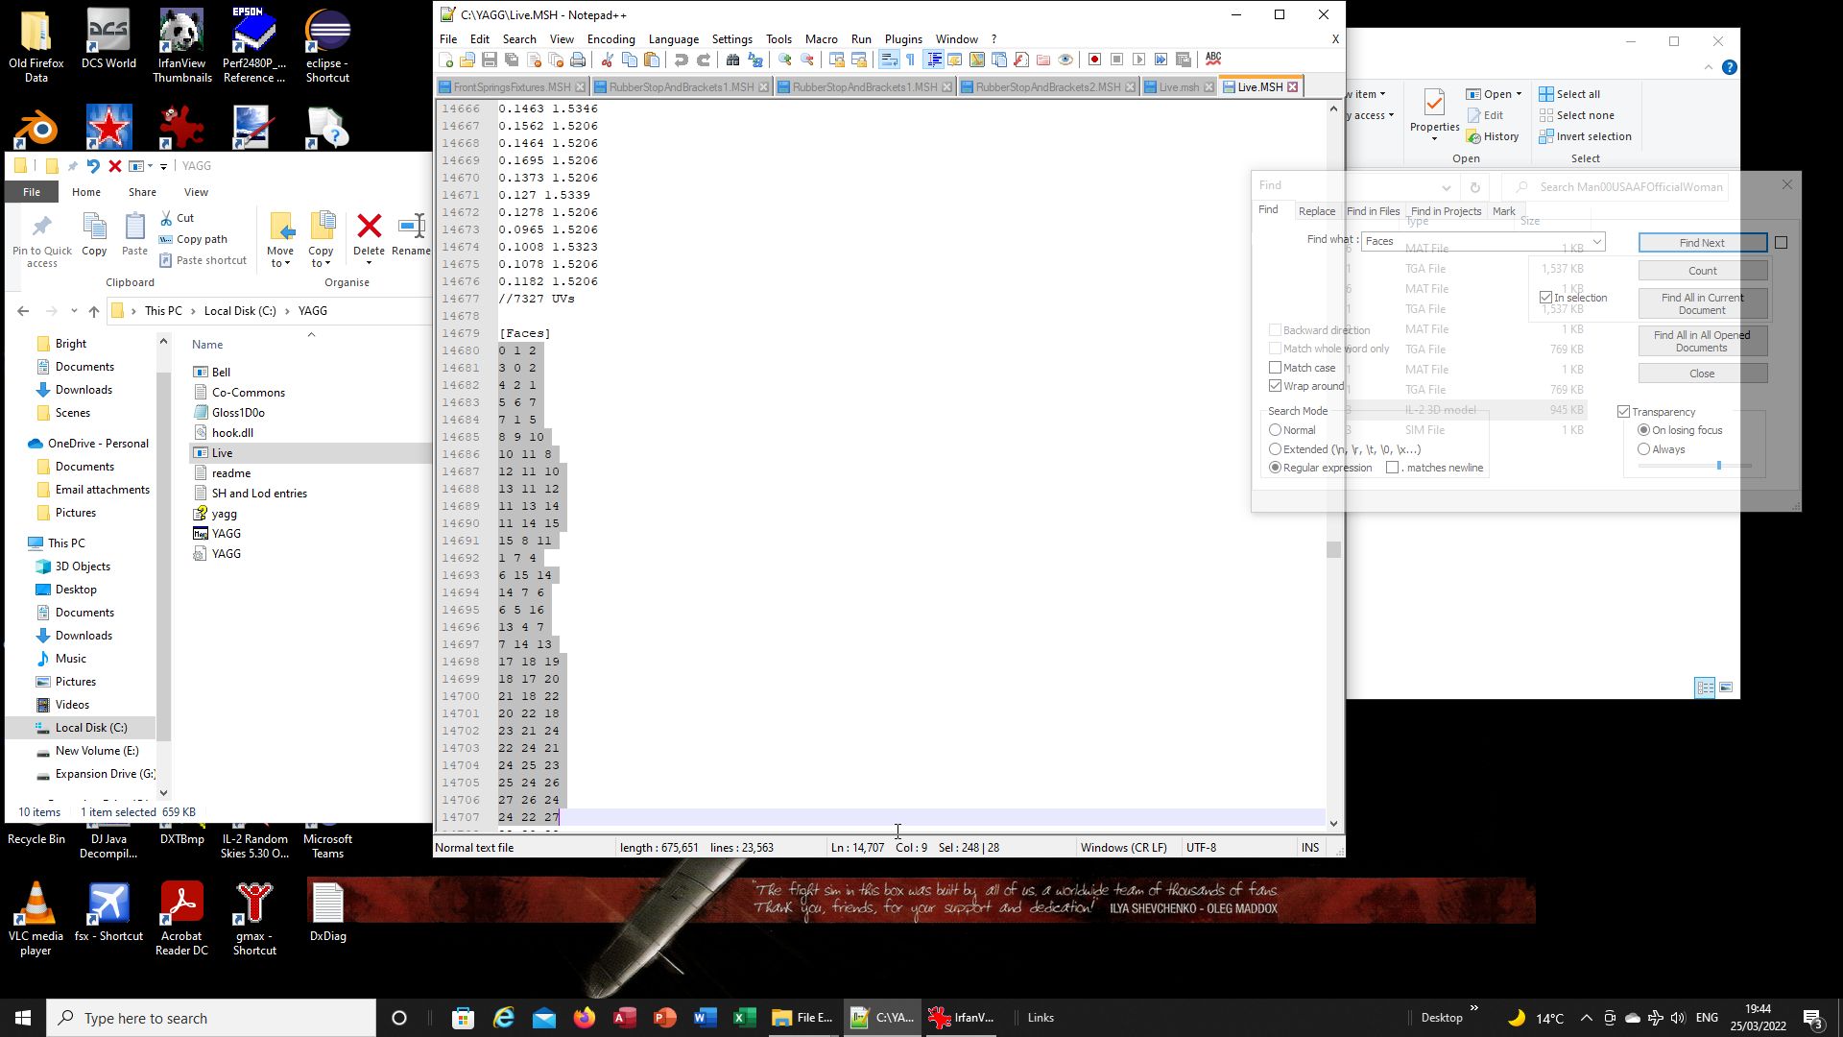Enable the Match case checkbox
Viewport: 1843px width, 1037px height.
click(x=1275, y=368)
